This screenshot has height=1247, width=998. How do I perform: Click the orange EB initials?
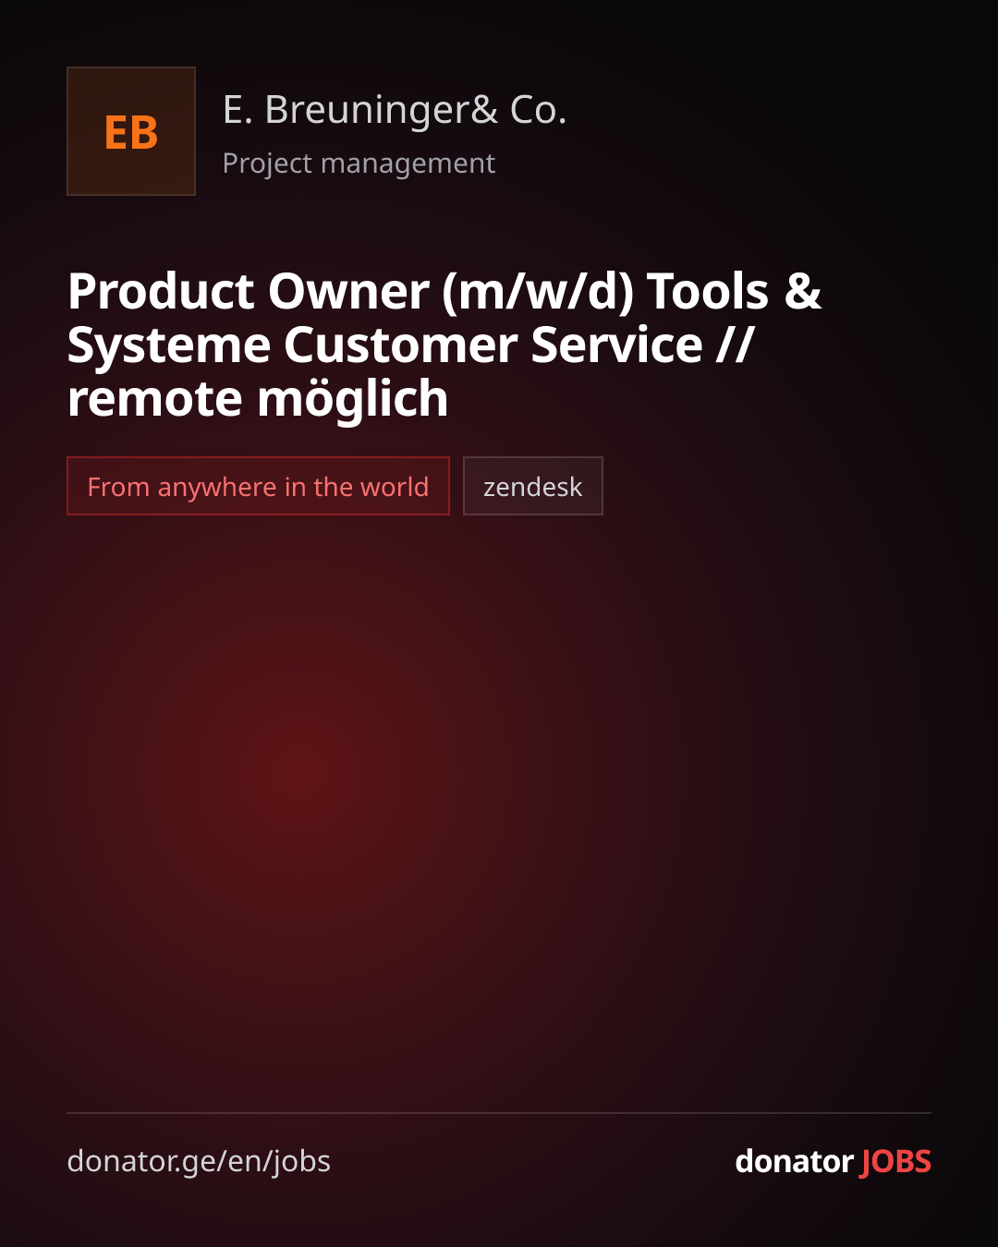coord(131,132)
